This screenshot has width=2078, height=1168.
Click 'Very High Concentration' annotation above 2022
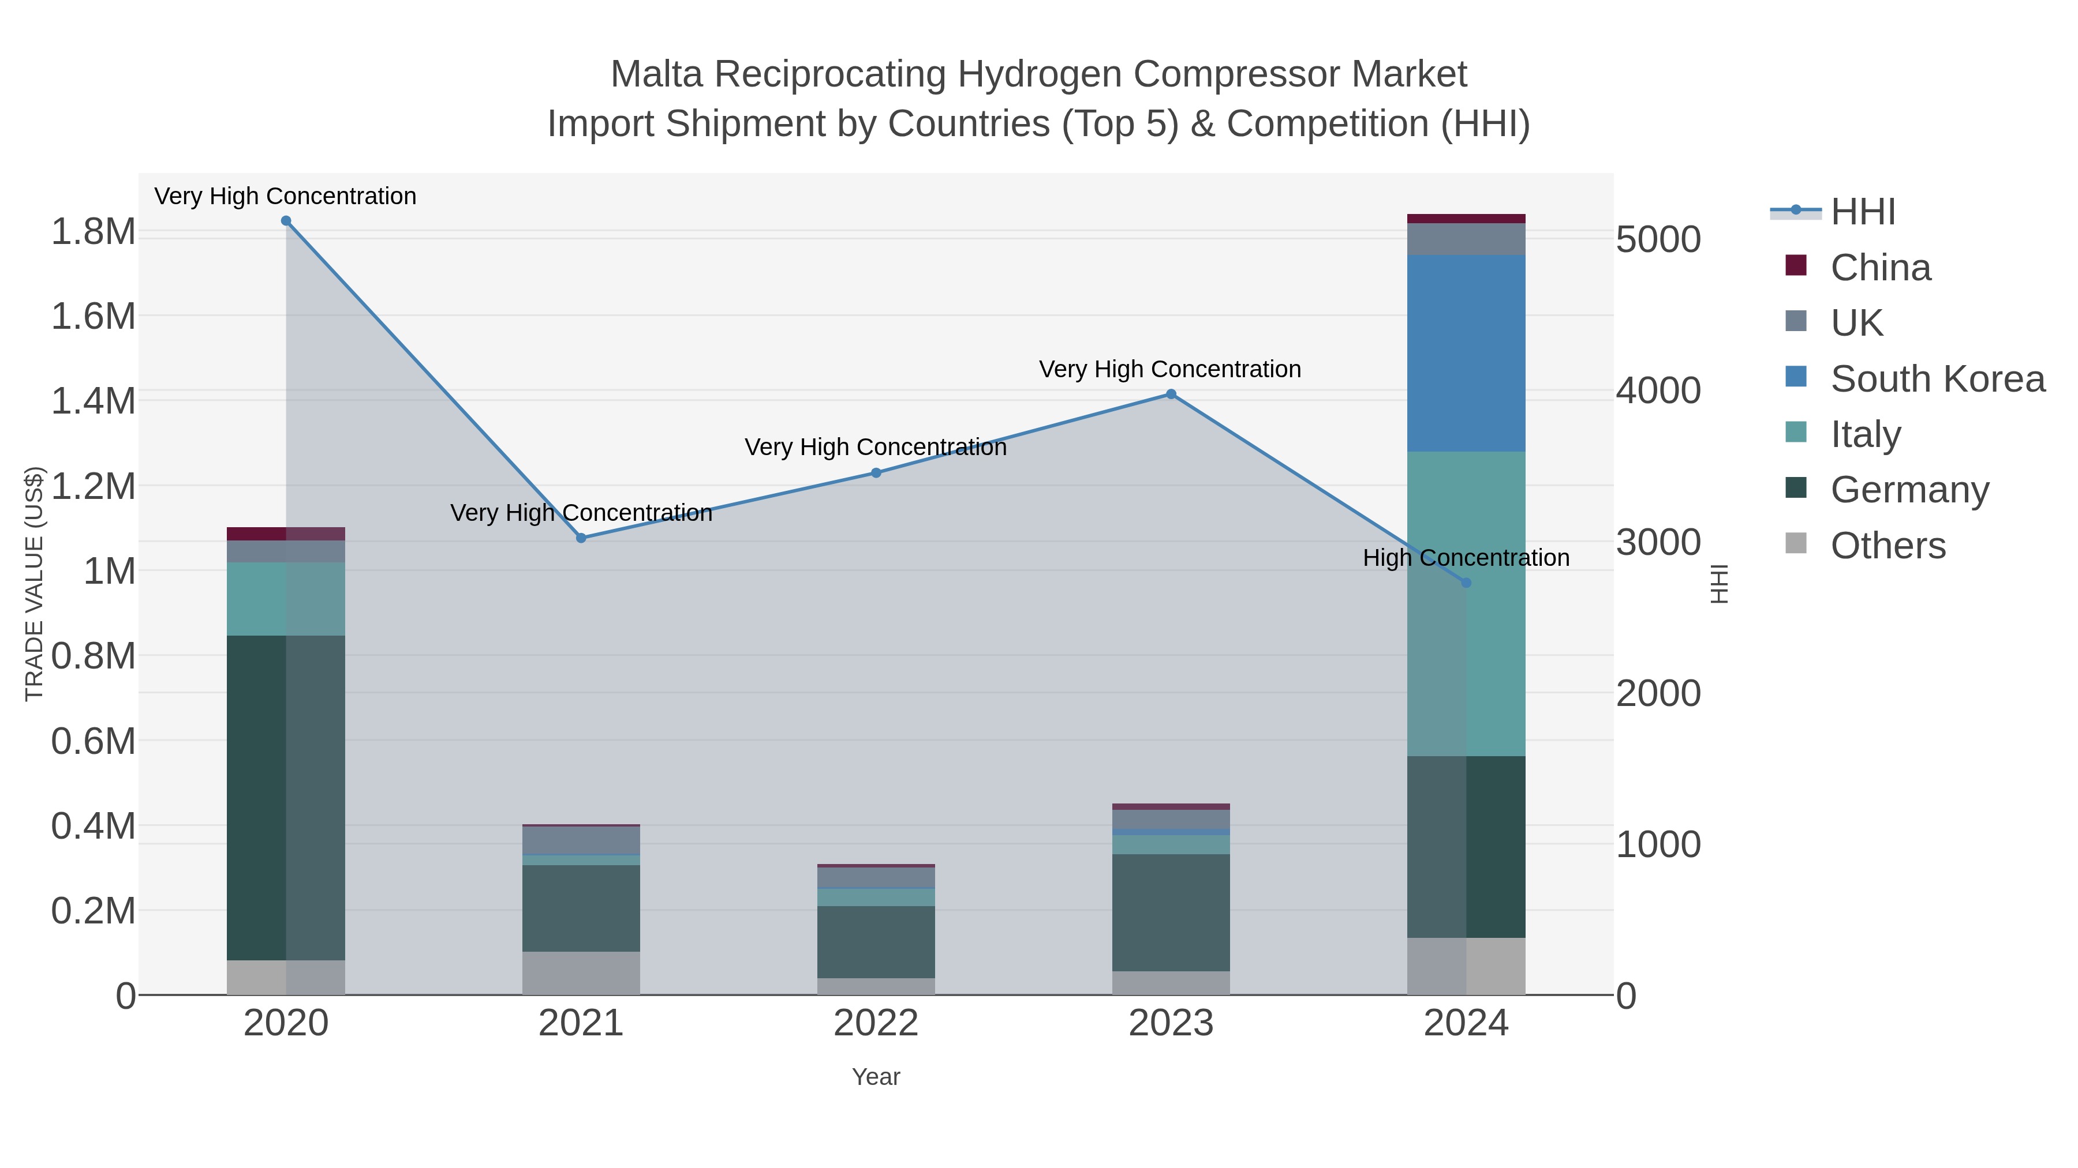coord(876,448)
